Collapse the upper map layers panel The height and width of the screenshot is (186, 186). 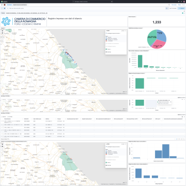126,30
